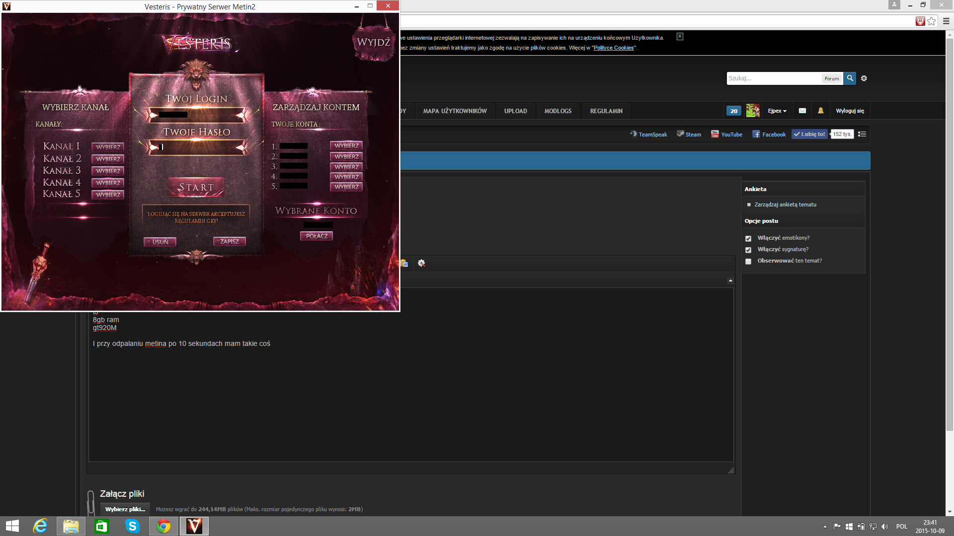Open Internet Explorer from the taskbar
This screenshot has width=954, height=536.
click(40, 526)
